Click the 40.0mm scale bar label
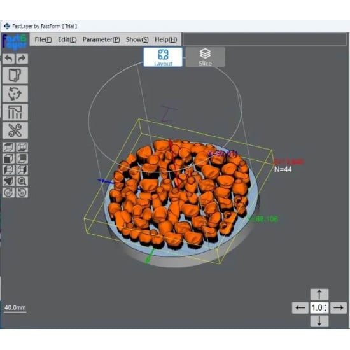The height and width of the screenshot is (350, 350). click(x=15, y=307)
